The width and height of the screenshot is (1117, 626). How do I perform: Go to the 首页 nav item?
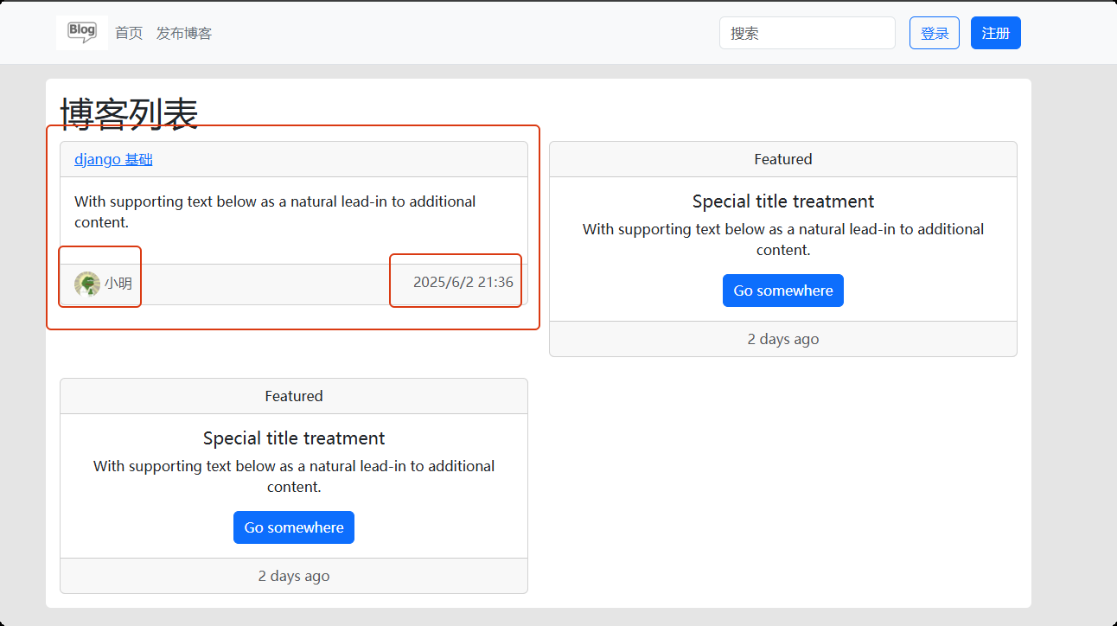coord(129,33)
